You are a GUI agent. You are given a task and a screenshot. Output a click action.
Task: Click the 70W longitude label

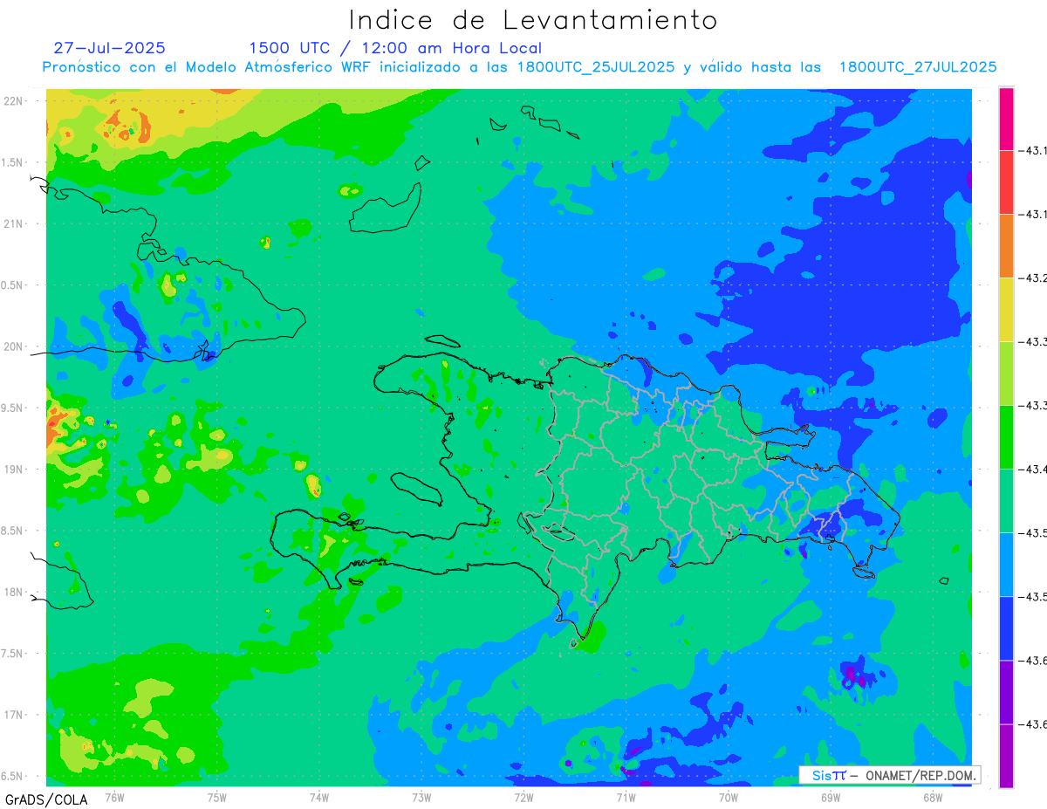click(729, 797)
